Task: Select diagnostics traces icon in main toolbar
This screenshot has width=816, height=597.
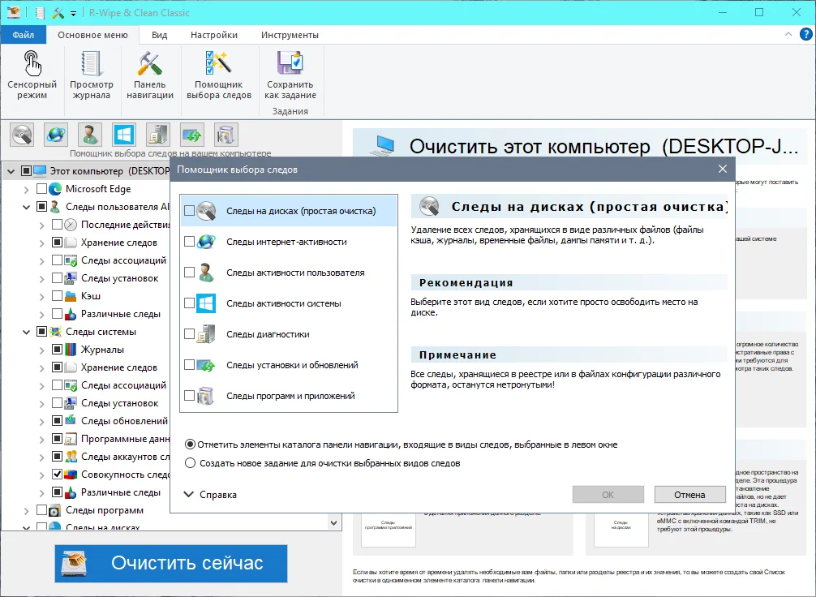Action: pyautogui.click(x=157, y=135)
